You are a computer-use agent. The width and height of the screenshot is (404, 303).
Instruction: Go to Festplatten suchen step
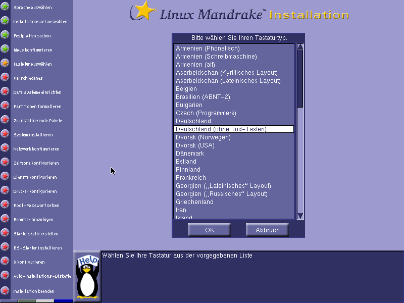pyautogui.click(x=32, y=36)
